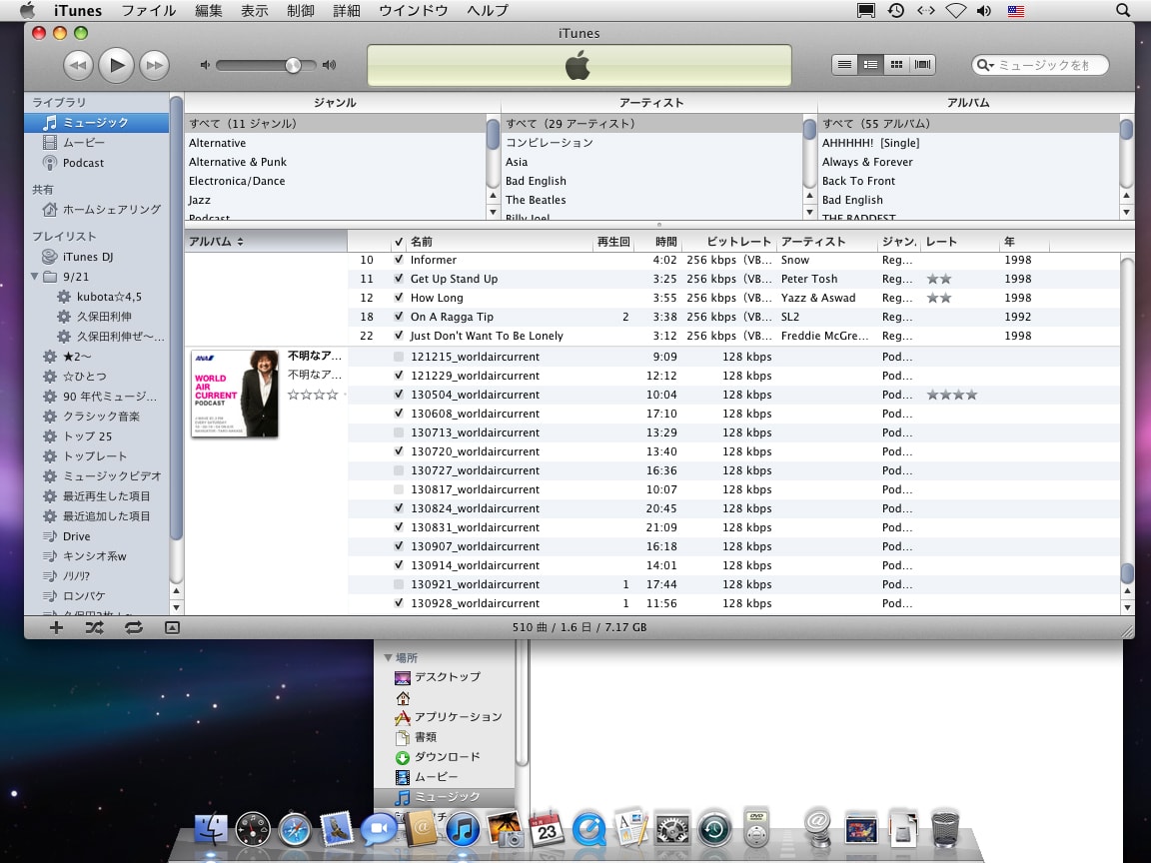Skip to previous track button
1151x863 pixels.
78,65
